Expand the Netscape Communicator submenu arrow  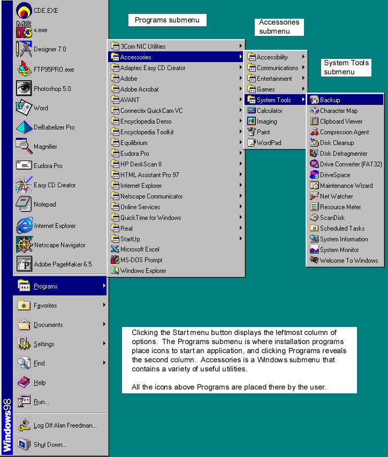(240, 195)
